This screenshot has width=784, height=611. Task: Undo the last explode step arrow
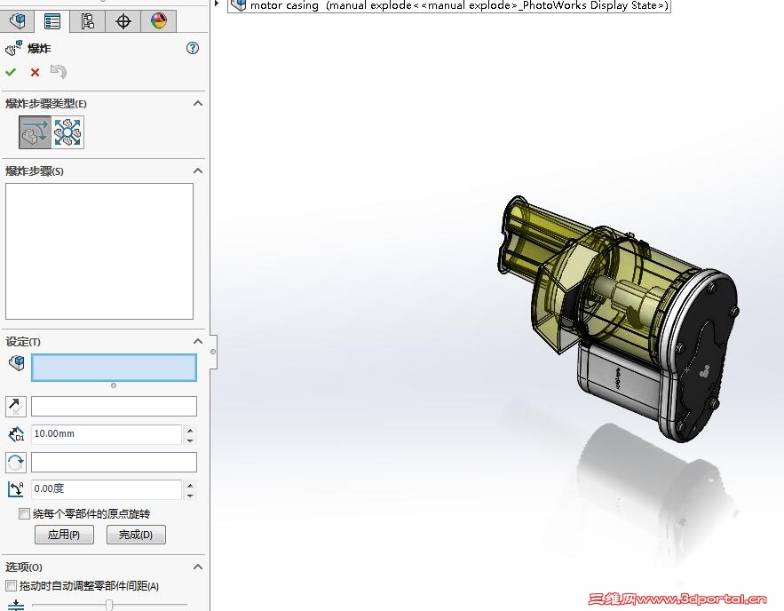click(59, 72)
